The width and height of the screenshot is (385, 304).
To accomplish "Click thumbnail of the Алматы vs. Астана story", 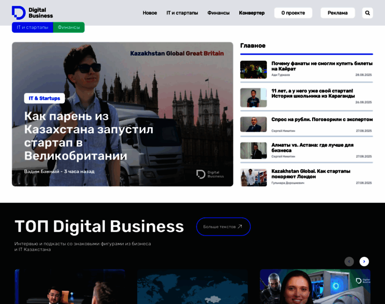I will tap(253, 150).
